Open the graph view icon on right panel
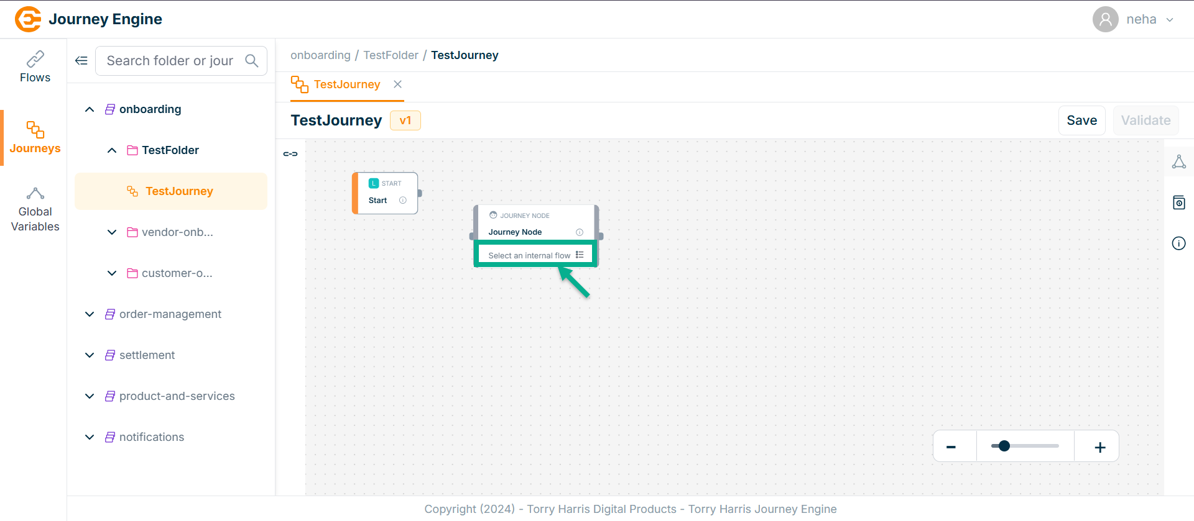The image size is (1194, 521). coord(1178,162)
